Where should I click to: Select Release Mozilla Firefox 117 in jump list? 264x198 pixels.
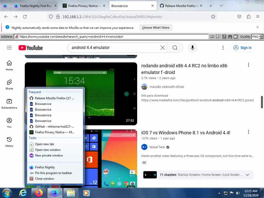55,98
